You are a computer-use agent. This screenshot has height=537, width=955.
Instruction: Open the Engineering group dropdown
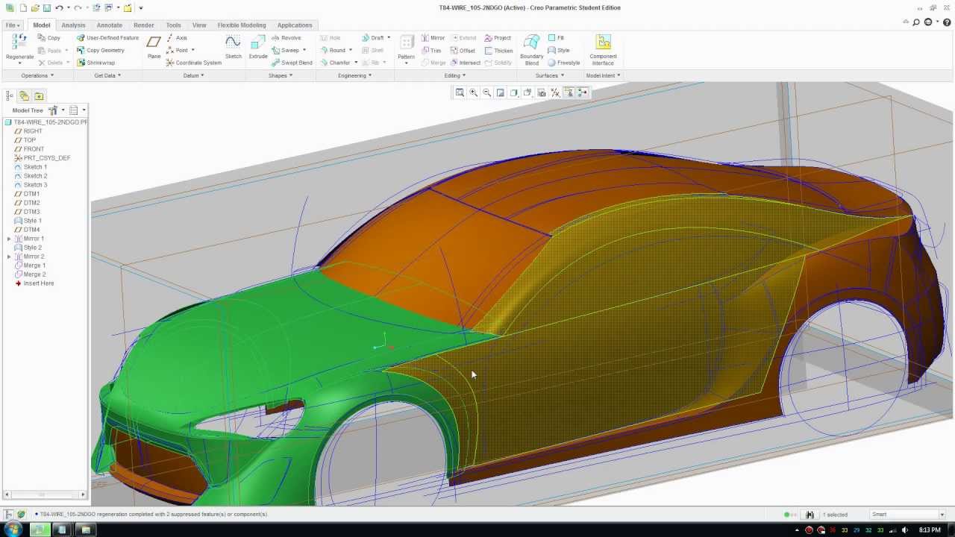tap(354, 75)
